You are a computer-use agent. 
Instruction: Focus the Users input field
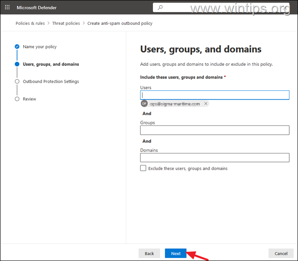215,95
